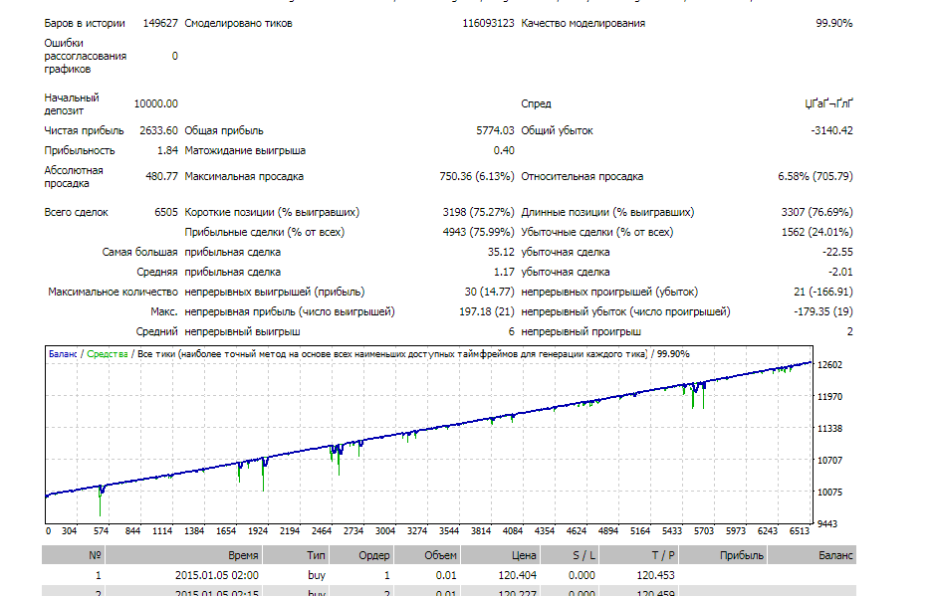Click the loss trades value 1562 (24.01%)
This screenshot has width=933, height=596.
pyautogui.click(x=816, y=232)
